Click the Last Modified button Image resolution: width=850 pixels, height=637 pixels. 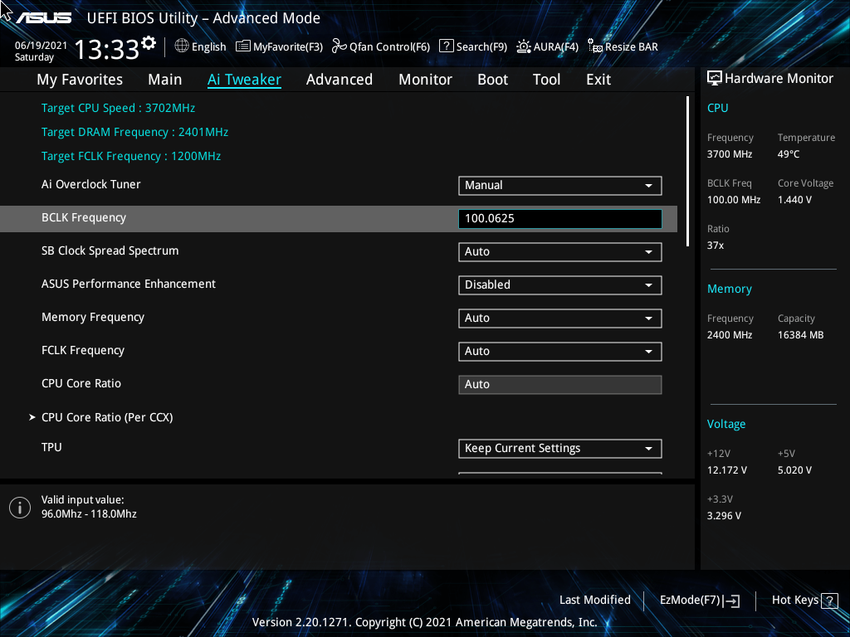point(595,600)
